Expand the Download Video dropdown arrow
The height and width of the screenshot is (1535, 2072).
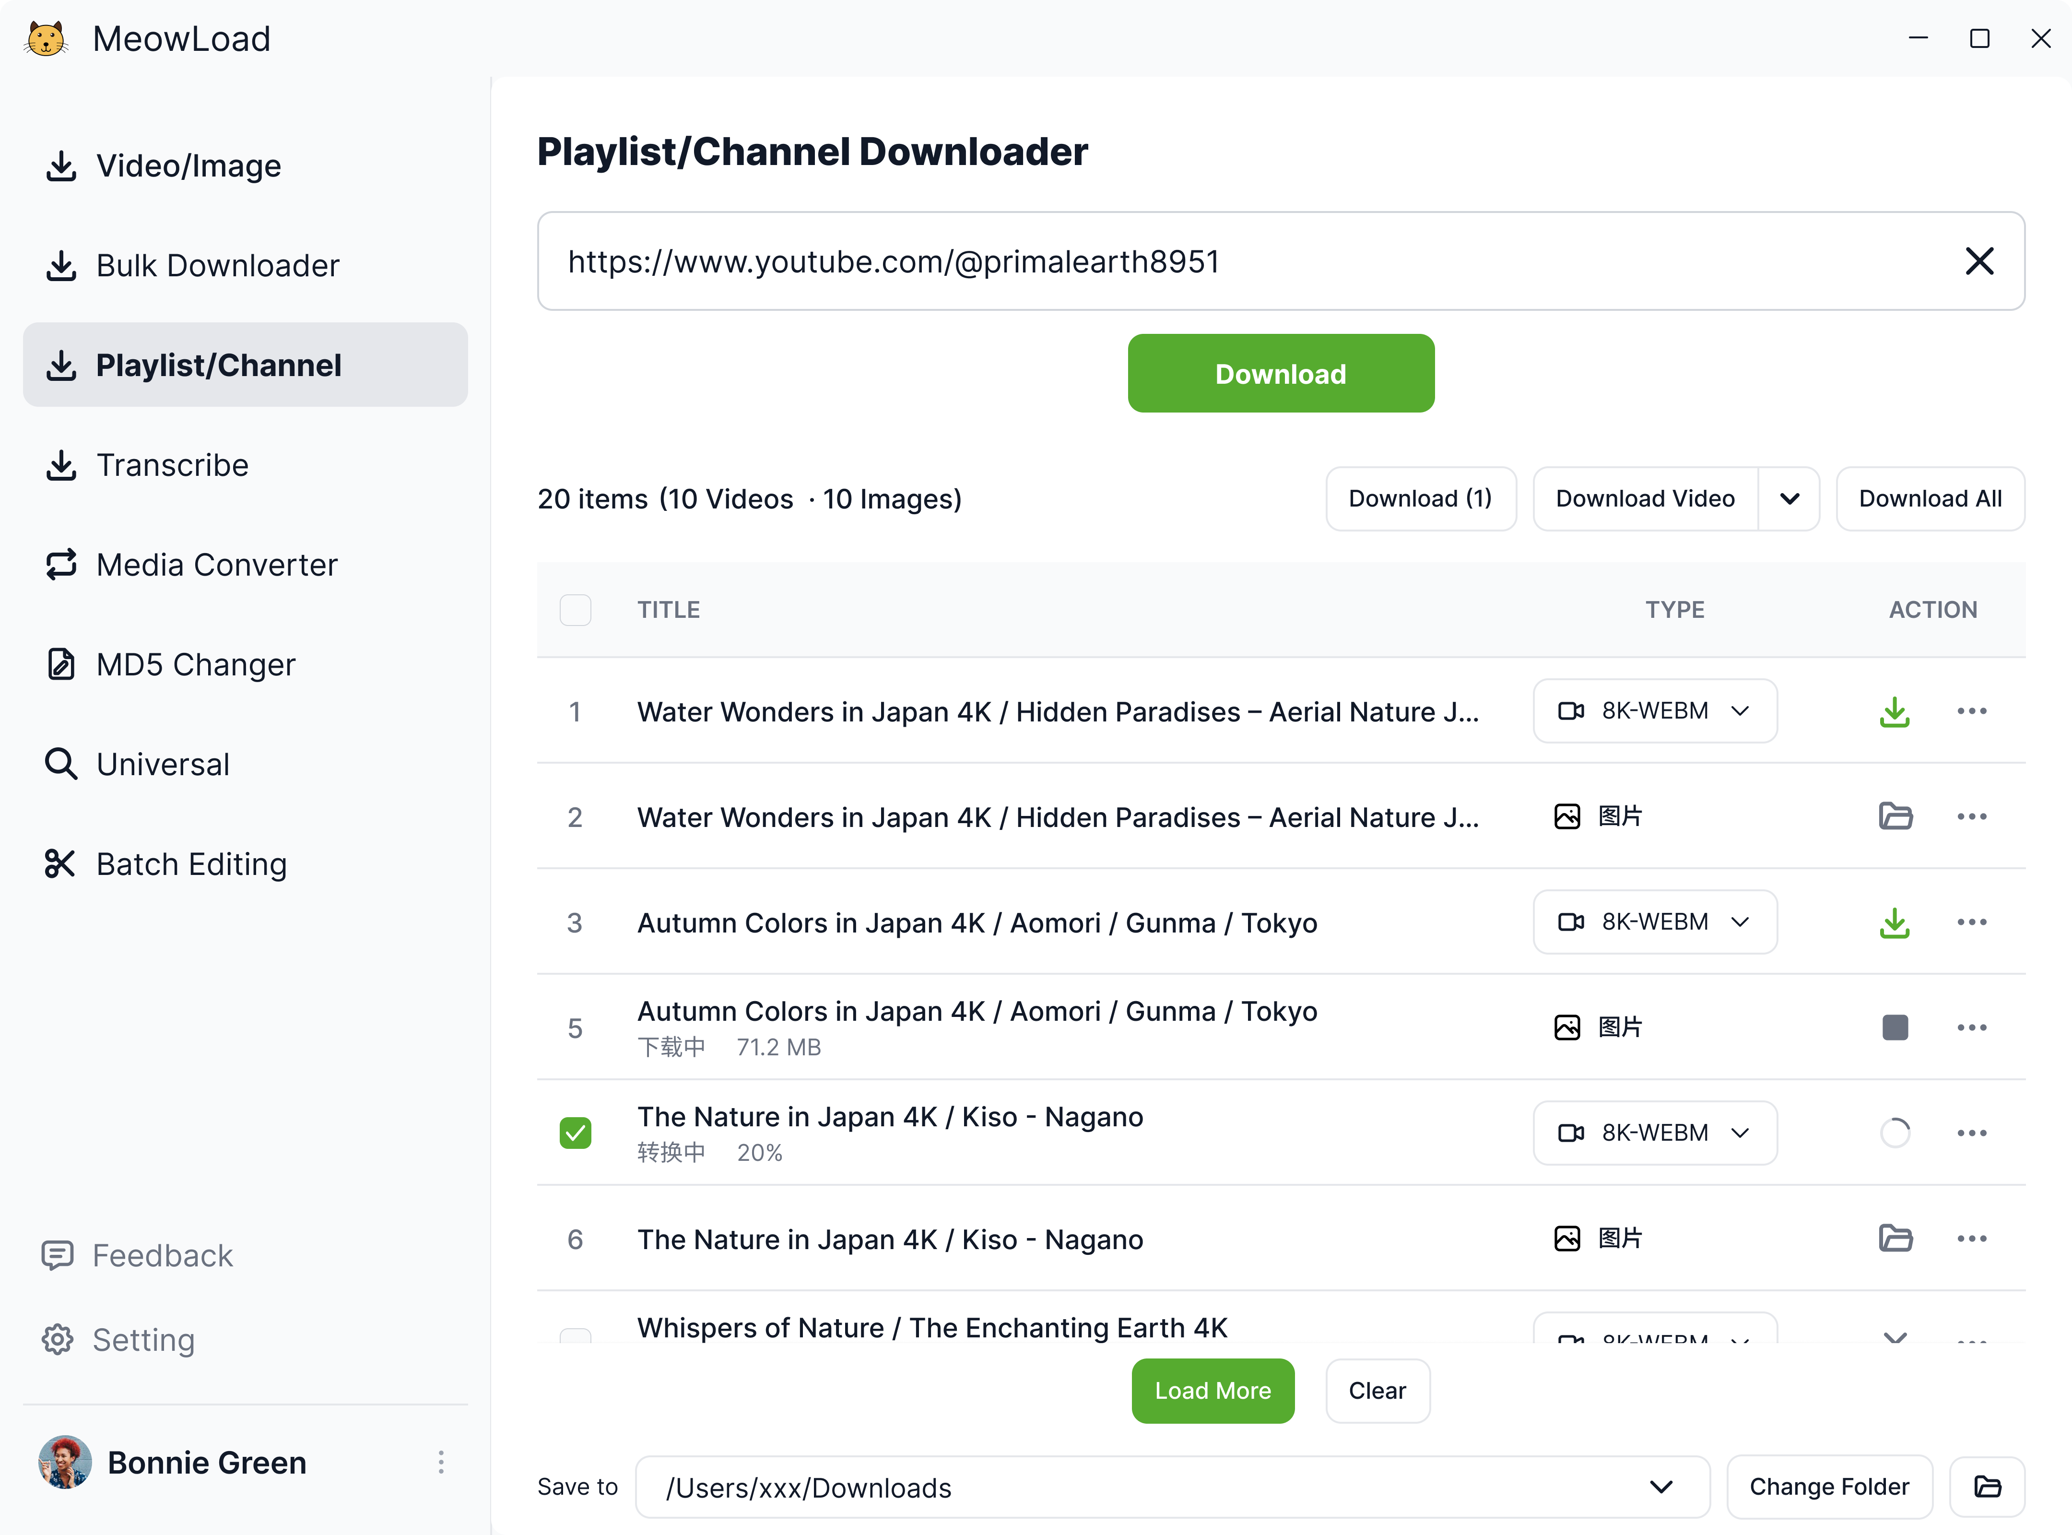pyautogui.click(x=1789, y=499)
